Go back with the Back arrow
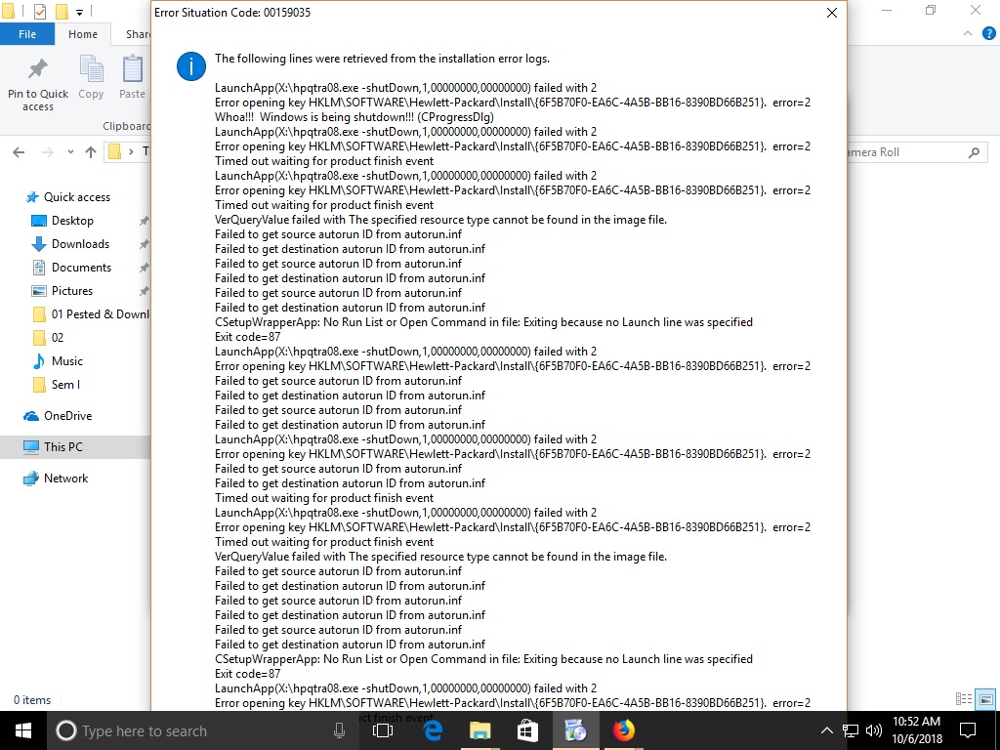 click(19, 151)
